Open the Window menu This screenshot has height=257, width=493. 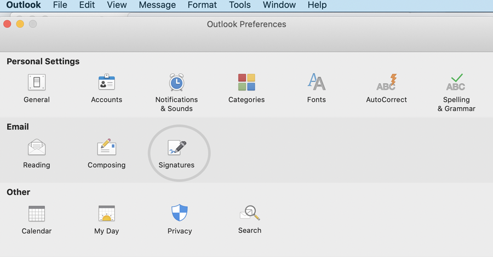click(279, 5)
